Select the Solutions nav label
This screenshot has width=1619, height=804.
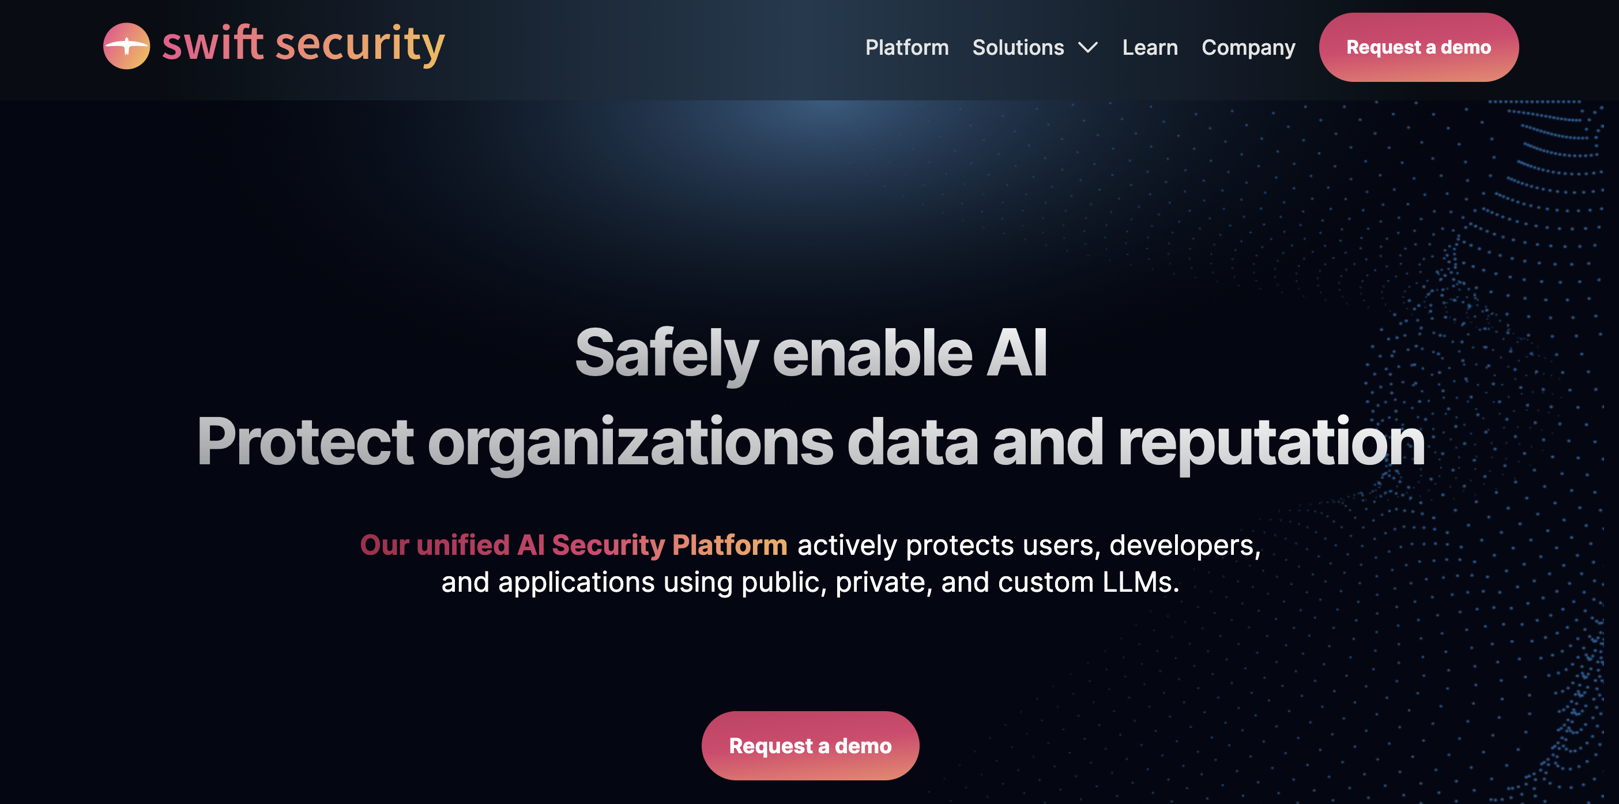pyautogui.click(x=1018, y=47)
